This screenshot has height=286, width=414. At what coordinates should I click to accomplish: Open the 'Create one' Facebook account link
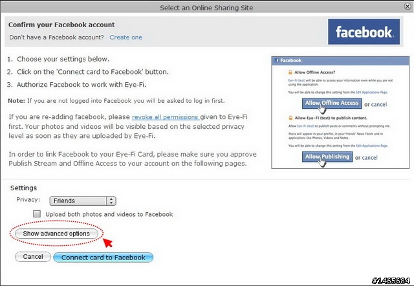coord(125,38)
